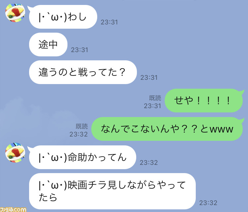248x212 pixels.
Task: Tap the lower omelette profile avatar
Action: (x=15, y=153)
